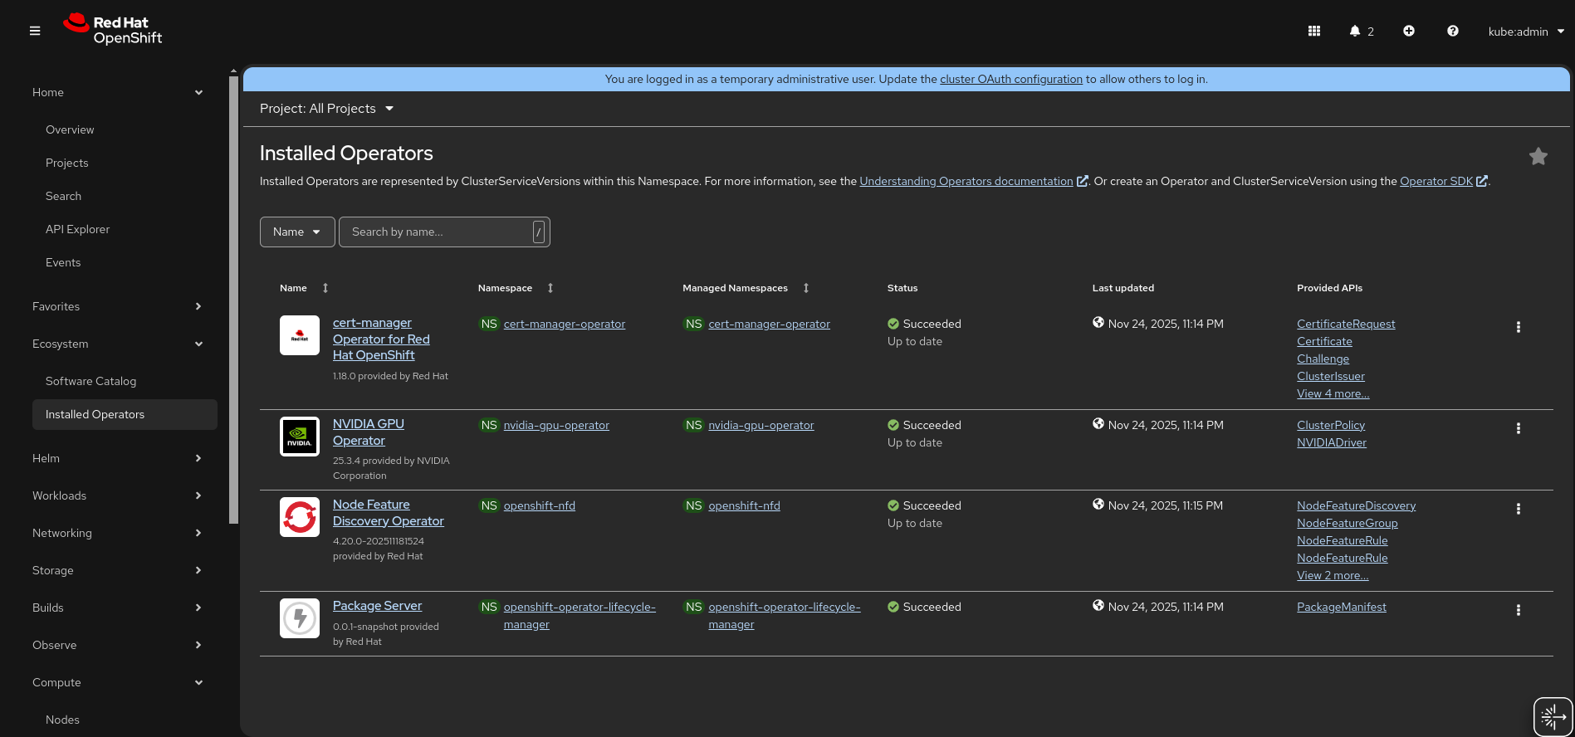Screen dimensions: 1575x737
Task: Click View 2 more APIs link
Action: [1333, 575]
